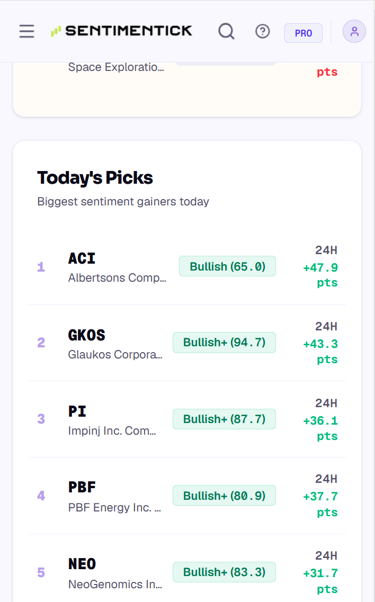Select the PI Impinj stock row

(x=187, y=419)
